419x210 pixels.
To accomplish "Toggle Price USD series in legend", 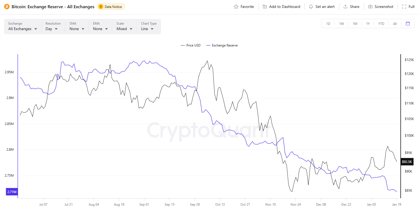I will pos(191,45).
